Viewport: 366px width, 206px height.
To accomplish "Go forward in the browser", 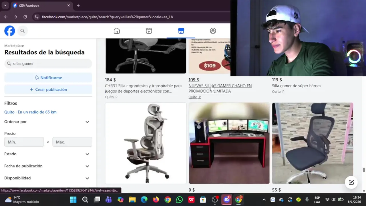I will coord(15,17).
